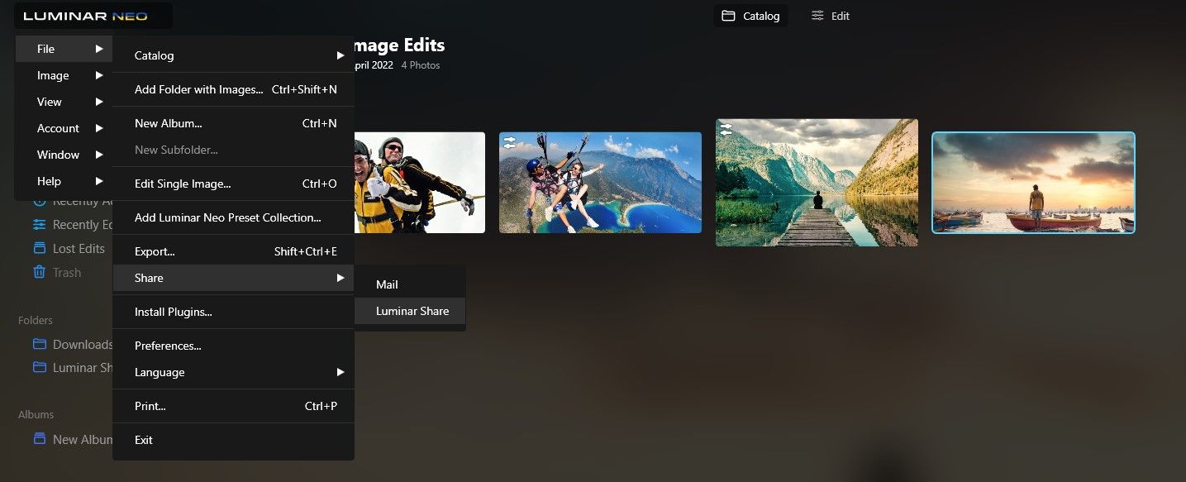The height and width of the screenshot is (482, 1186).
Task: Select the paragliding photo thumbnail
Action: coord(600,182)
